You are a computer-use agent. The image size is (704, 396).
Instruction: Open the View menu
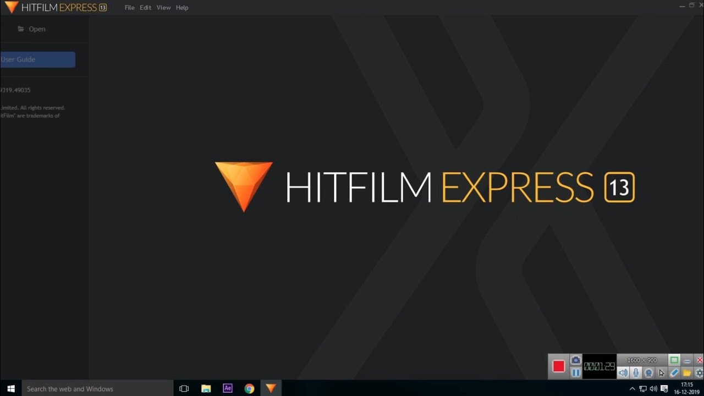(x=163, y=8)
